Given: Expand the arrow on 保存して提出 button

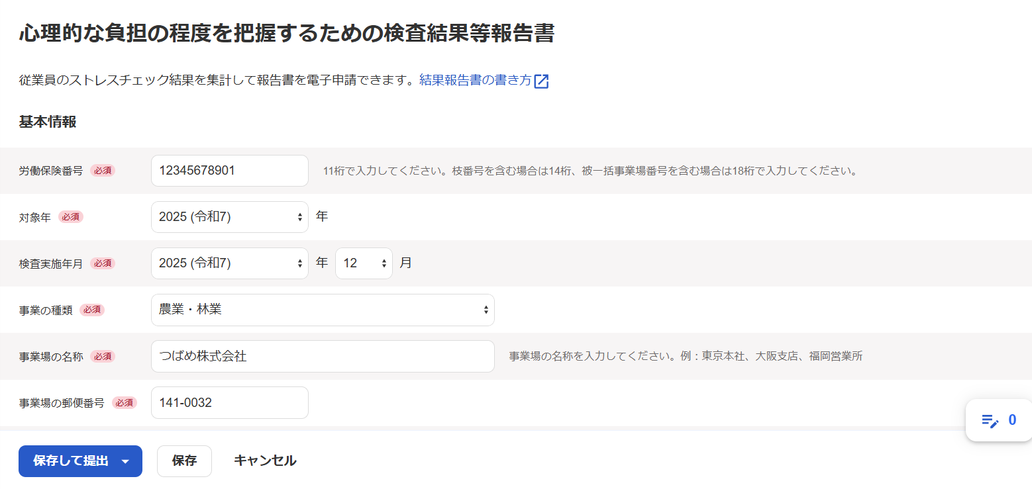Looking at the screenshot, I should (126, 461).
